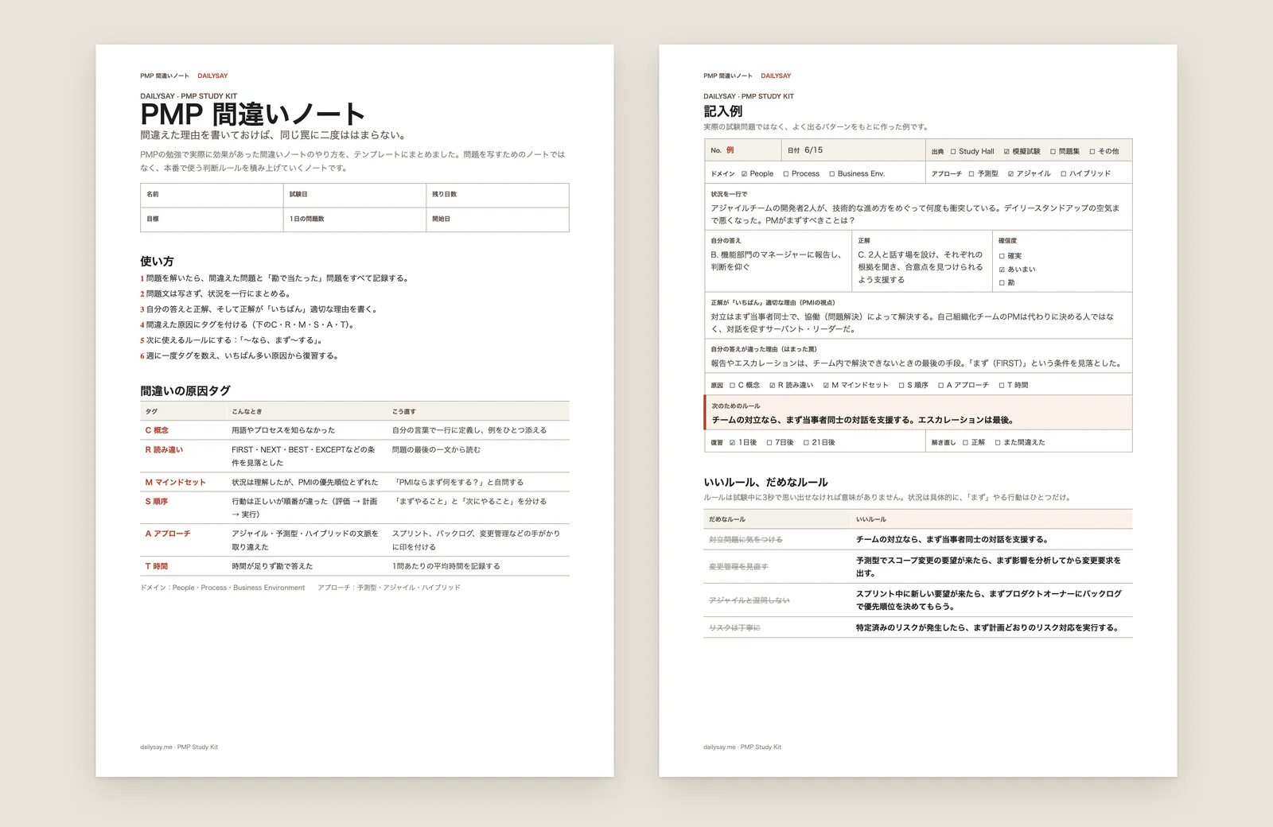Click the 開始日 field
1273x827 pixels.
(497, 219)
